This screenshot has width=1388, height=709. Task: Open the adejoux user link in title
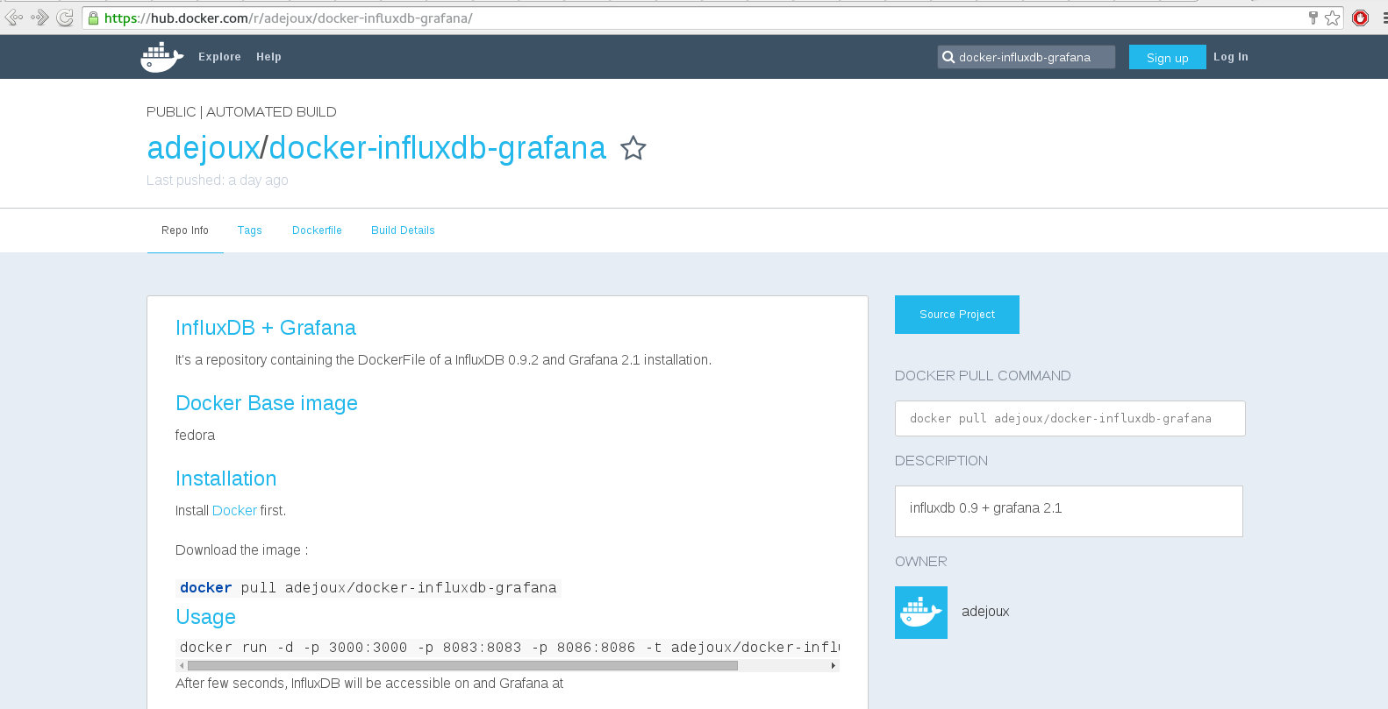point(204,148)
